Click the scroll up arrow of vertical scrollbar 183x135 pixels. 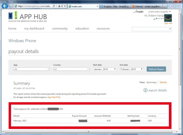pyautogui.click(x=180, y=11)
